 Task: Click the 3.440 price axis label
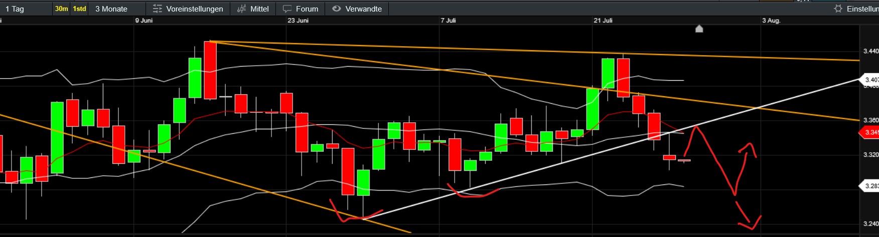coord(871,51)
